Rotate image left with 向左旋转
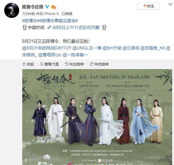Screen dimensions: 174x165 click(74, 64)
